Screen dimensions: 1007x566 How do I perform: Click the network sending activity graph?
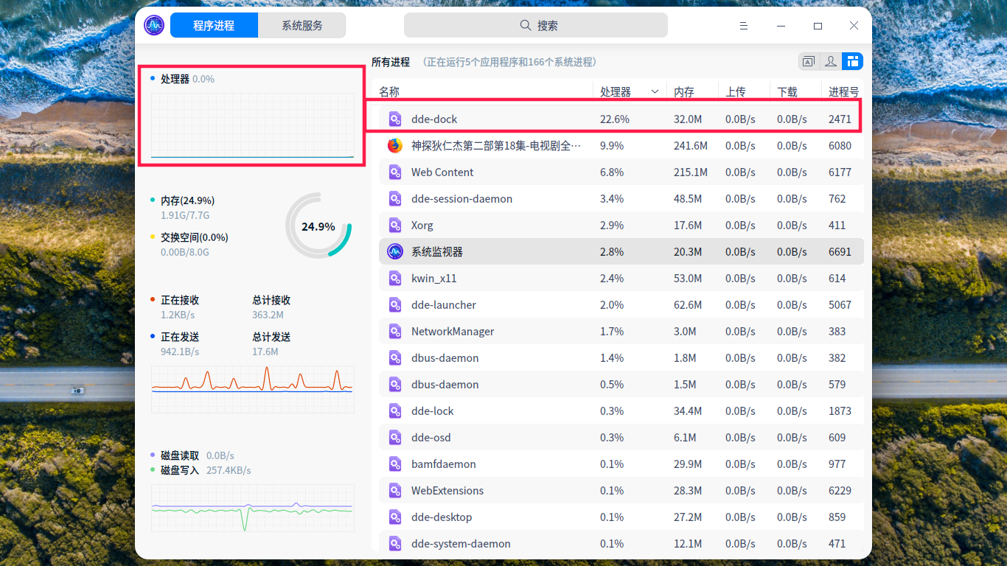point(252,389)
